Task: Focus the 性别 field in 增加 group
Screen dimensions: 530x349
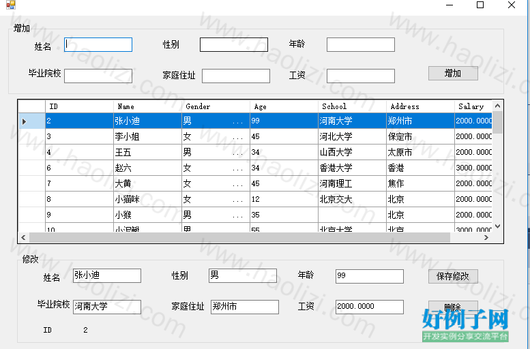Action: (234, 44)
